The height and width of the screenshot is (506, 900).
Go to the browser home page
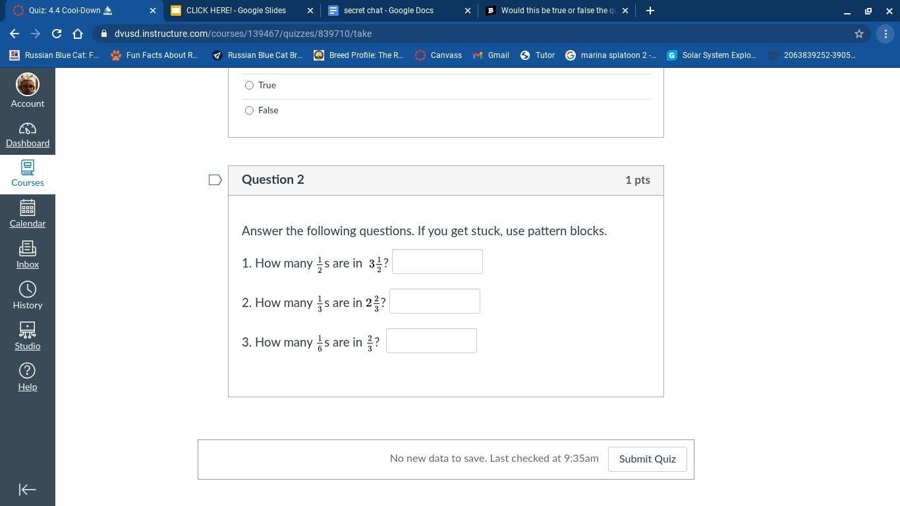tap(78, 34)
